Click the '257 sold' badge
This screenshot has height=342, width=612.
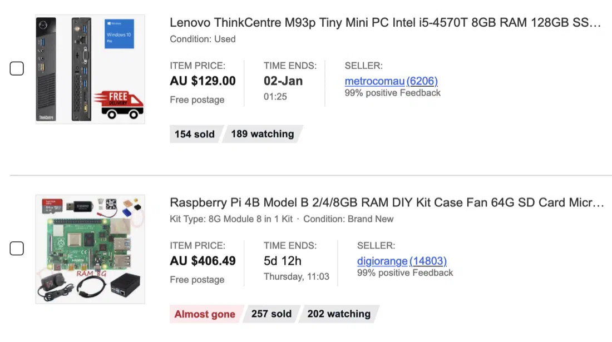click(x=272, y=314)
